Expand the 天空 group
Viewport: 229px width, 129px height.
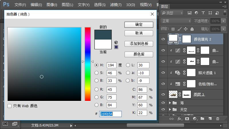170,110
